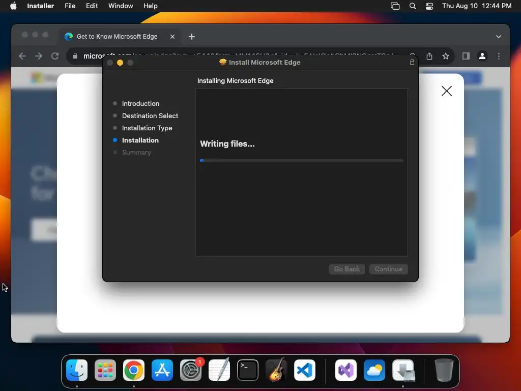This screenshot has width=521, height=391.
Task: Expand the tab search chevron
Action: 499,37
